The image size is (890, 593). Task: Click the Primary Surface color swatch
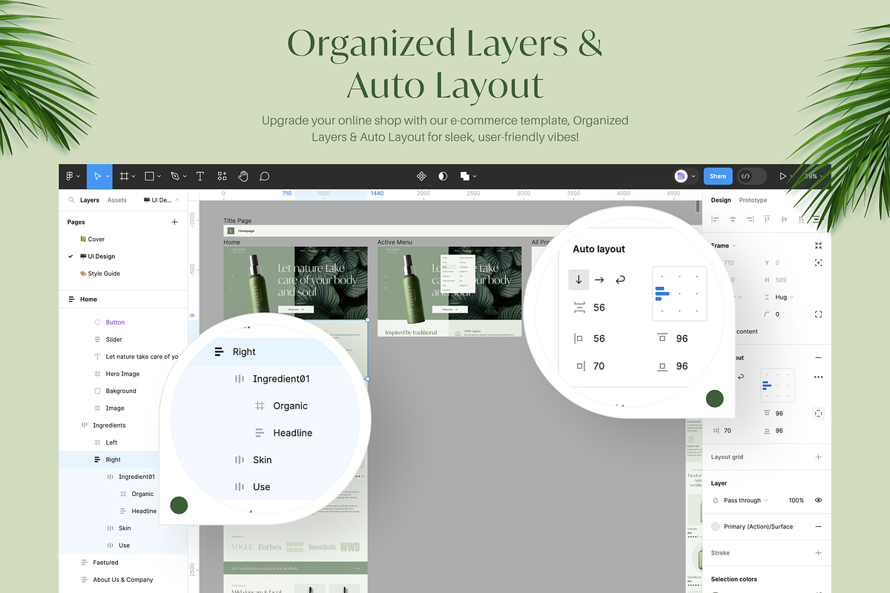(716, 526)
